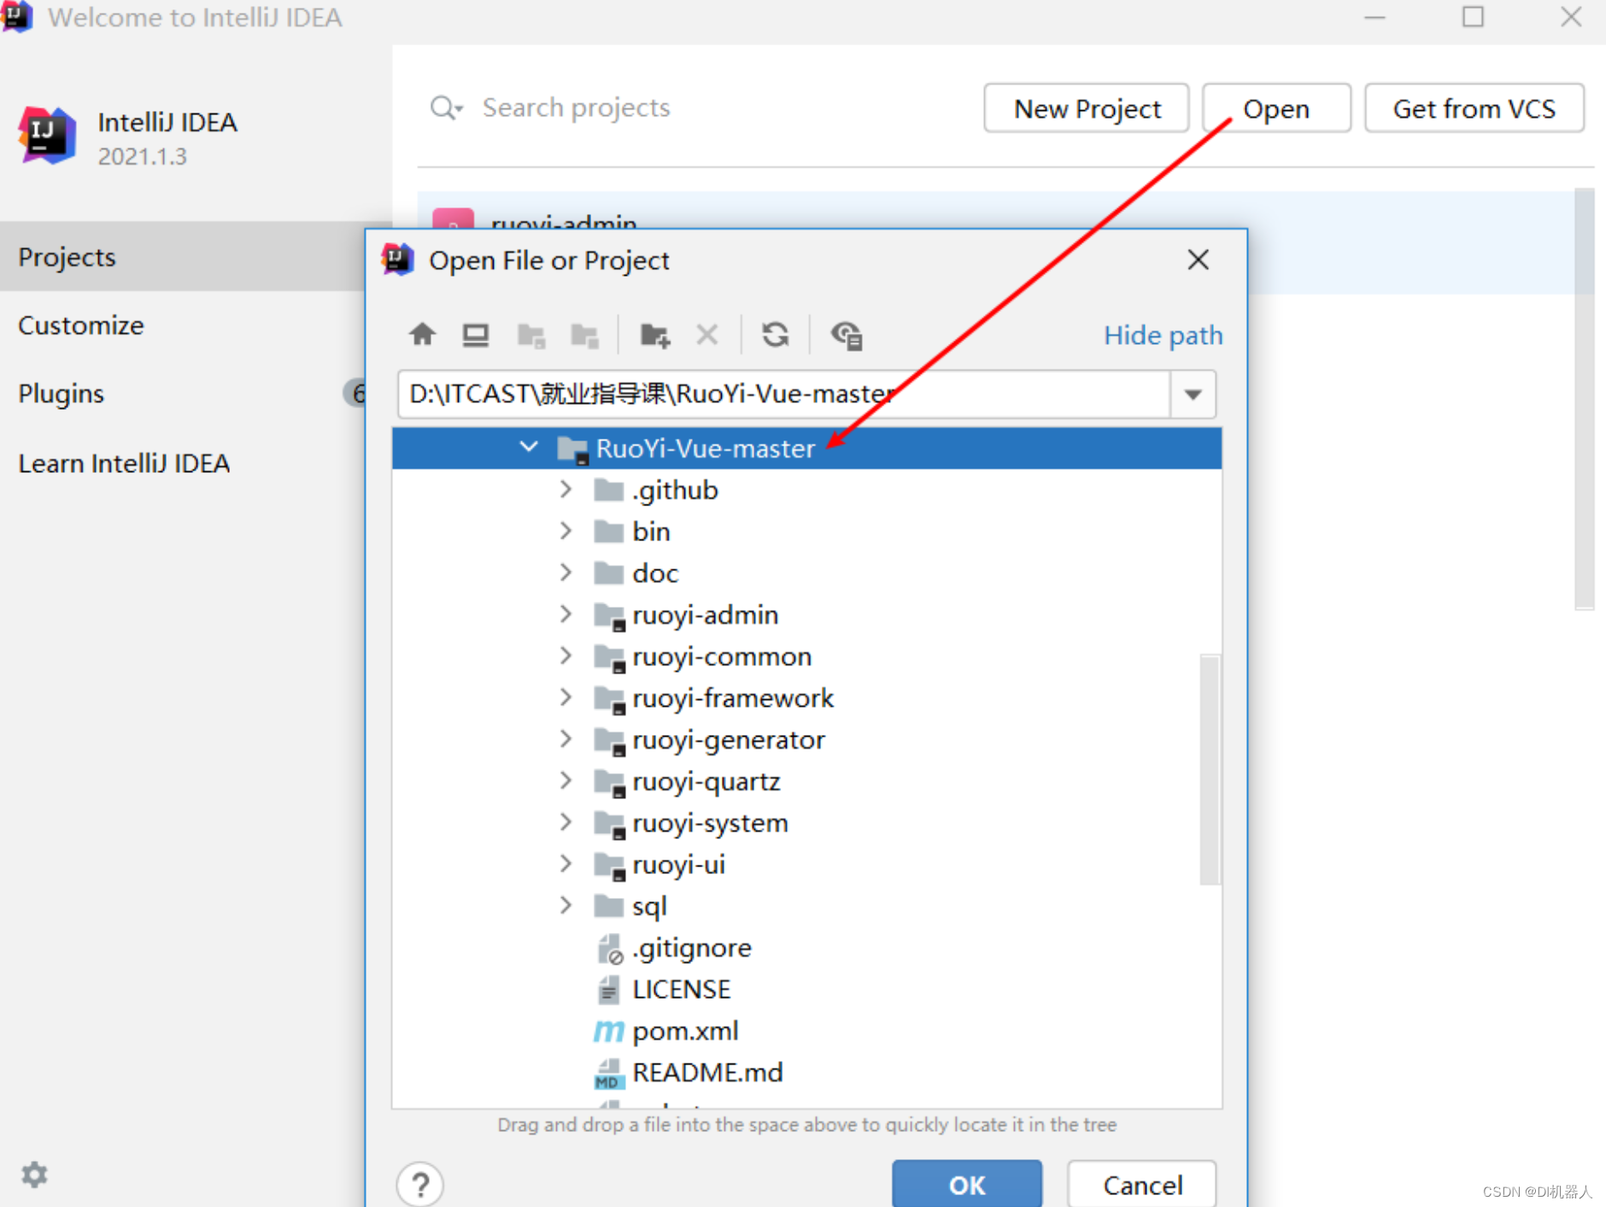Select the LICENSE file
The height and width of the screenshot is (1207, 1606).
click(682, 989)
